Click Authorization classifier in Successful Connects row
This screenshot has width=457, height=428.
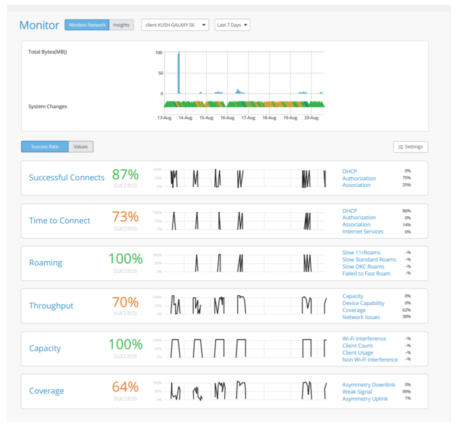[359, 178]
